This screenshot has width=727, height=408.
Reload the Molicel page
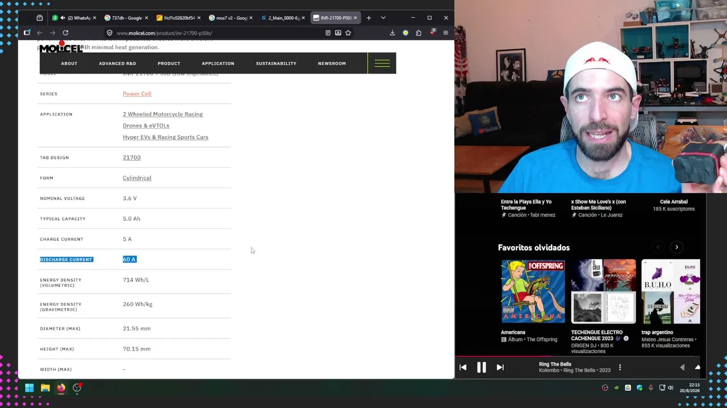pyautogui.click(x=65, y=33)
